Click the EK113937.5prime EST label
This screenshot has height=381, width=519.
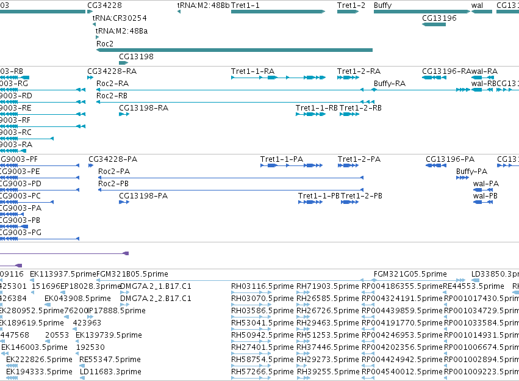tap(63, 274)
